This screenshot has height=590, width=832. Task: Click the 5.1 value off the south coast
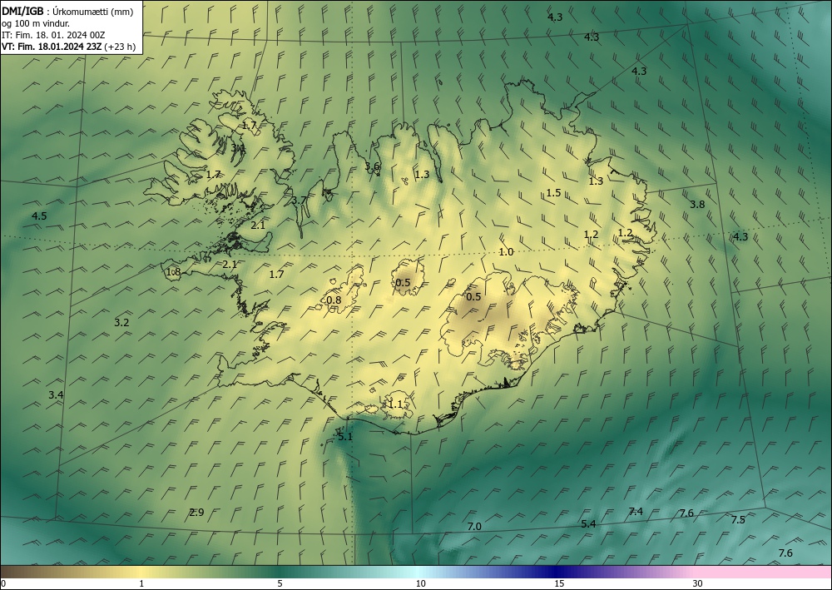[x=345, y=437]
